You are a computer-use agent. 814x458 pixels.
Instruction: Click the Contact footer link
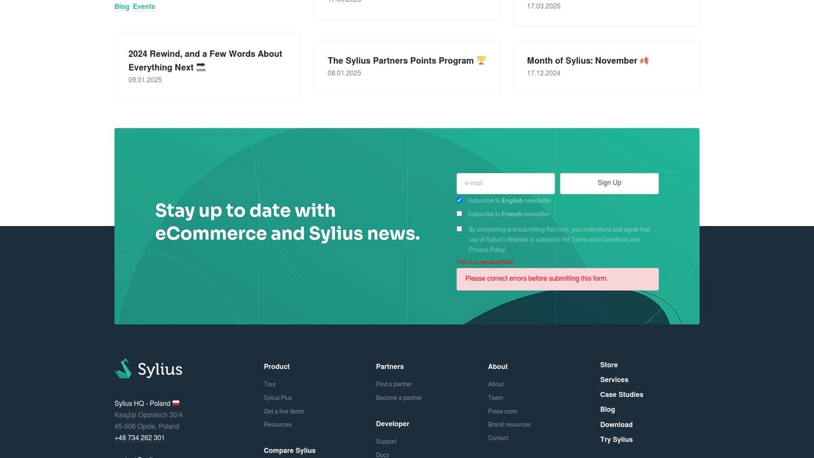(x=498, y=438)
